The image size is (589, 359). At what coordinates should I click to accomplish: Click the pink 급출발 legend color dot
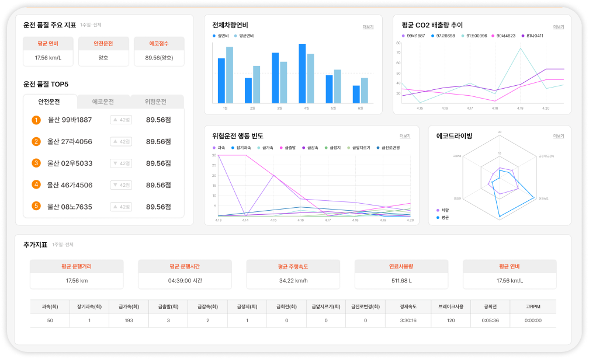tap(282, 148)
